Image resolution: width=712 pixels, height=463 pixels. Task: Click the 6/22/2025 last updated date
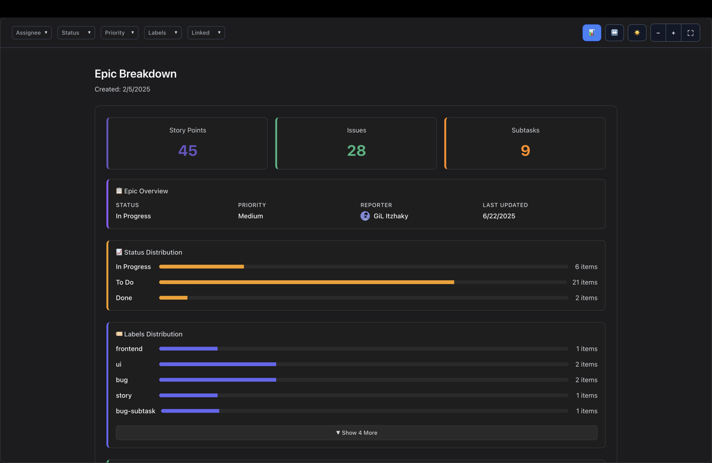[499, 216]
